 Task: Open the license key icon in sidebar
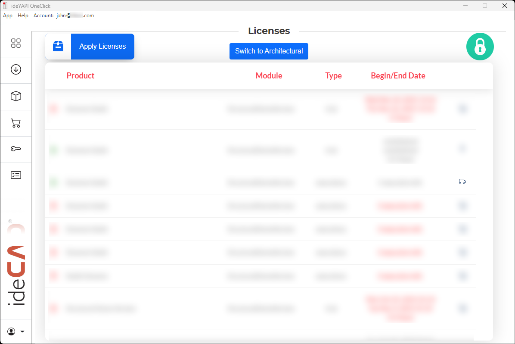(16, 149)
